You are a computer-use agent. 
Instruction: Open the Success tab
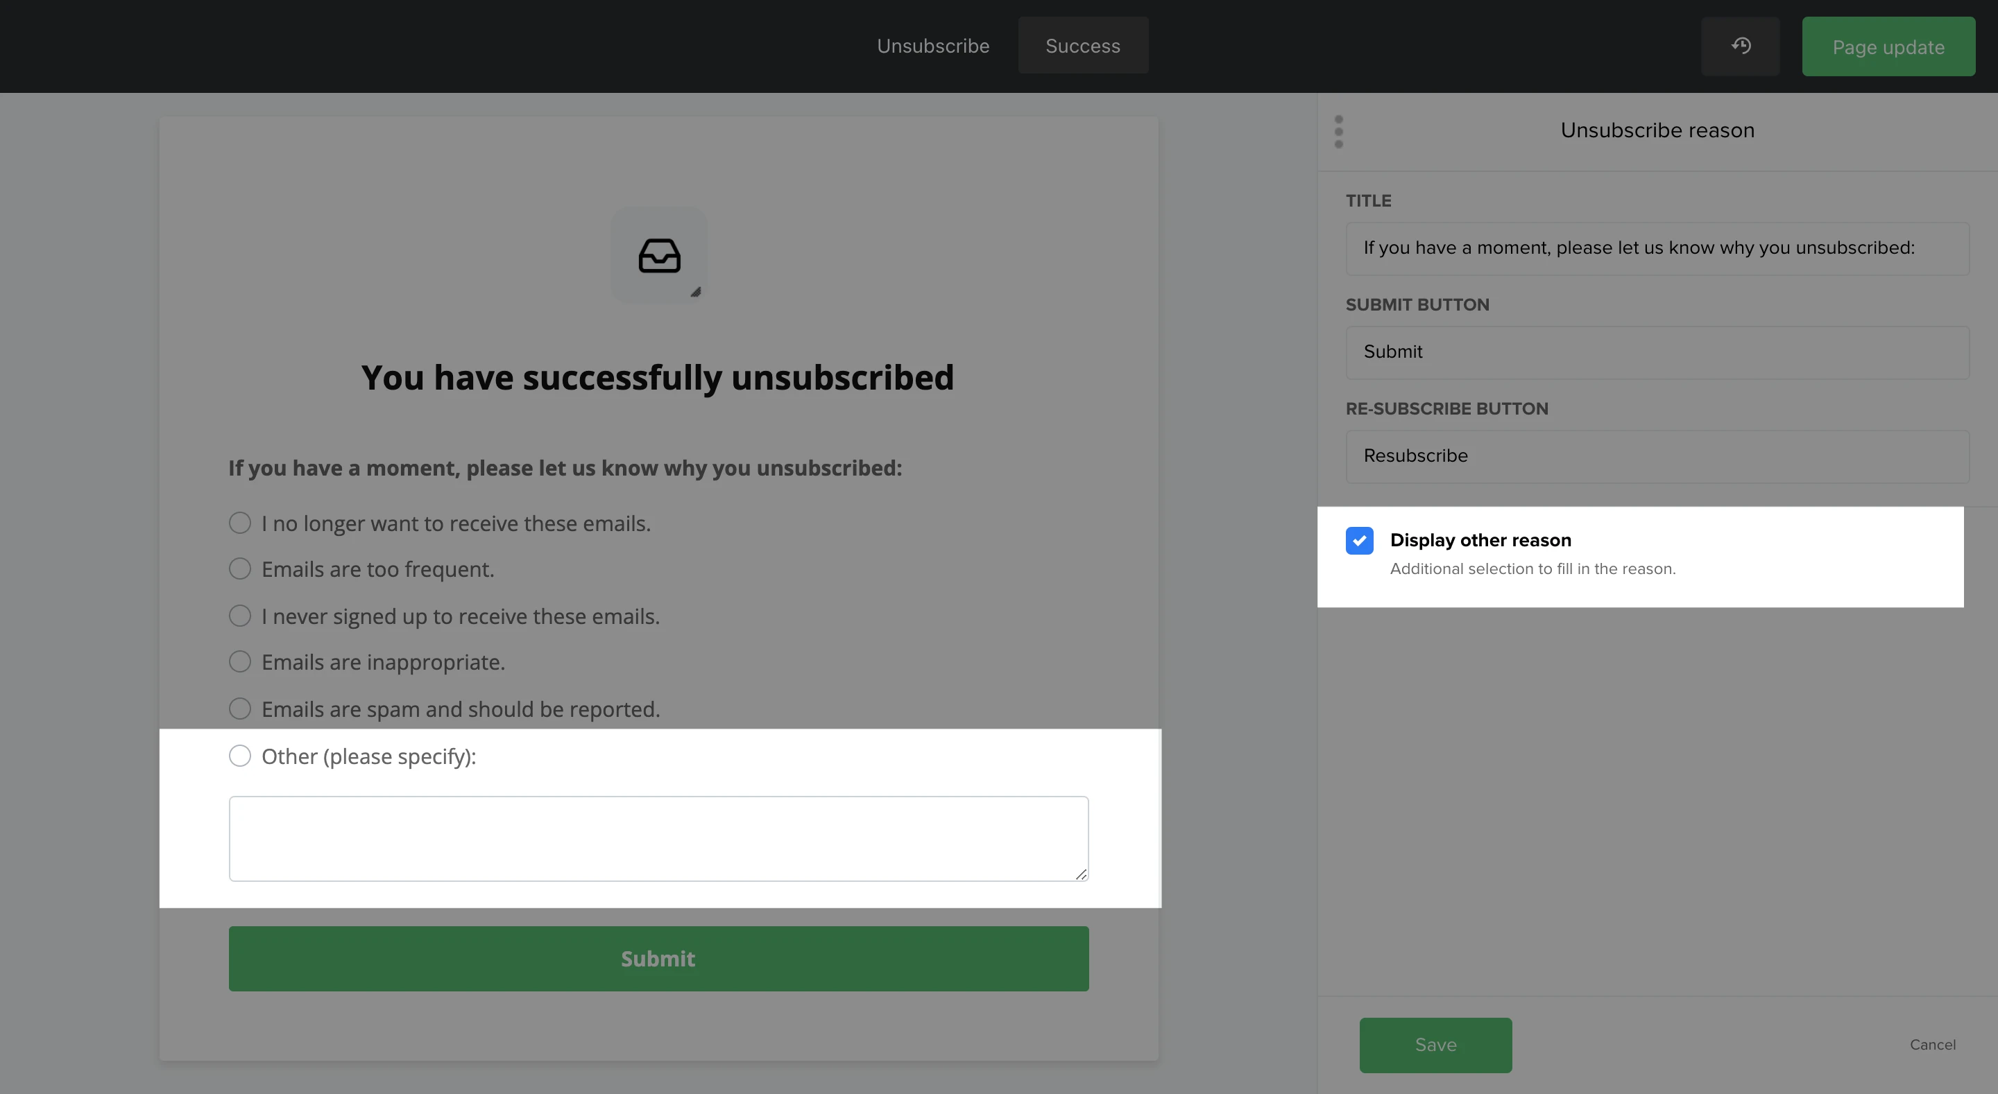(x=1083, y=46)
